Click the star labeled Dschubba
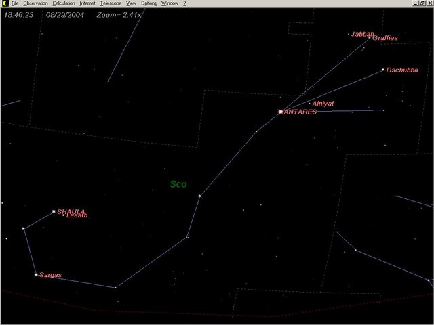Screen dimensions: 434x325 pyautogui.click(x=383, y=70)
